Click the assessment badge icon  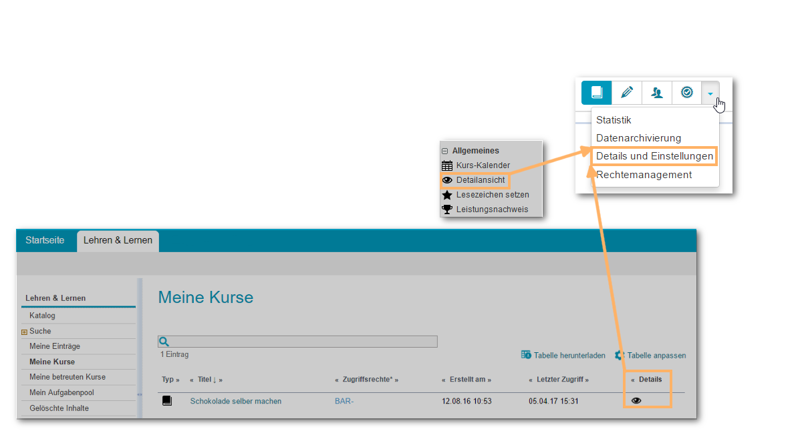click(686, 93)
